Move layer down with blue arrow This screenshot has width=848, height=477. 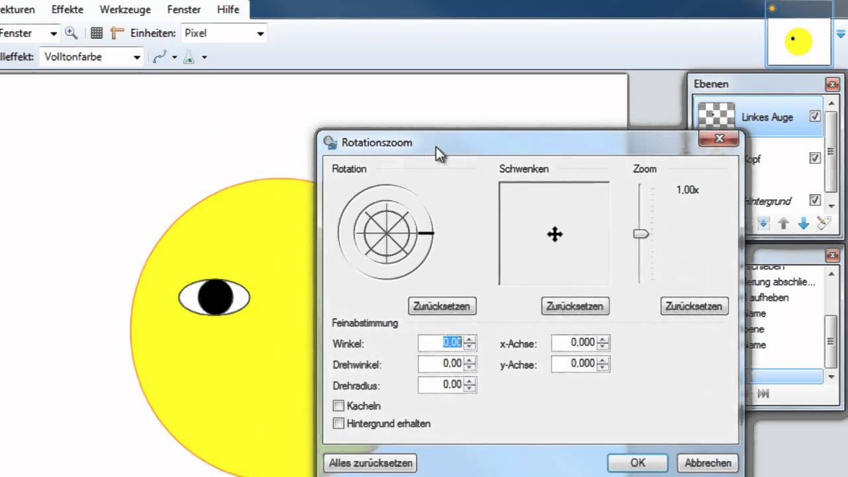coord(803,223)
